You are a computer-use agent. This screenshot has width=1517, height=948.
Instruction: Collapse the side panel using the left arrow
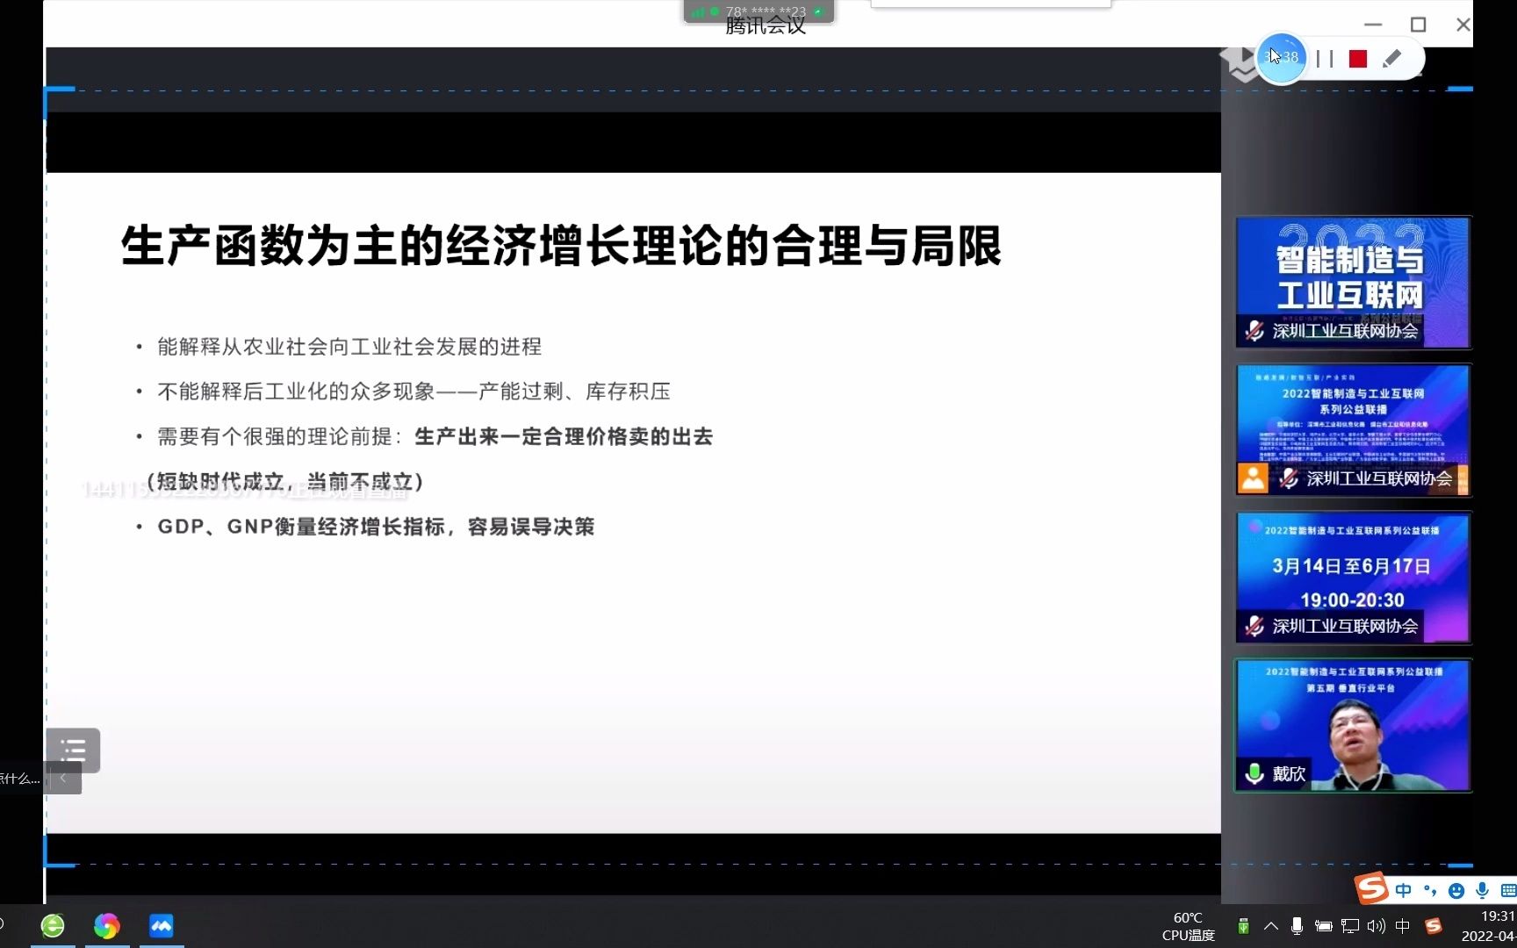tap(62, 778)
